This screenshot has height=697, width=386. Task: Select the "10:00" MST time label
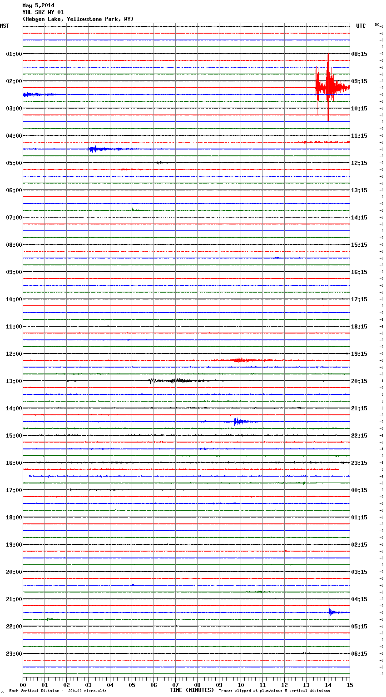tap(14, 299)
